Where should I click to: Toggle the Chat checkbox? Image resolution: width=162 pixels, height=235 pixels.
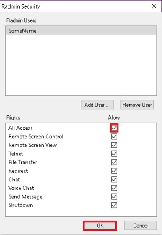click(x=114, y=179)
